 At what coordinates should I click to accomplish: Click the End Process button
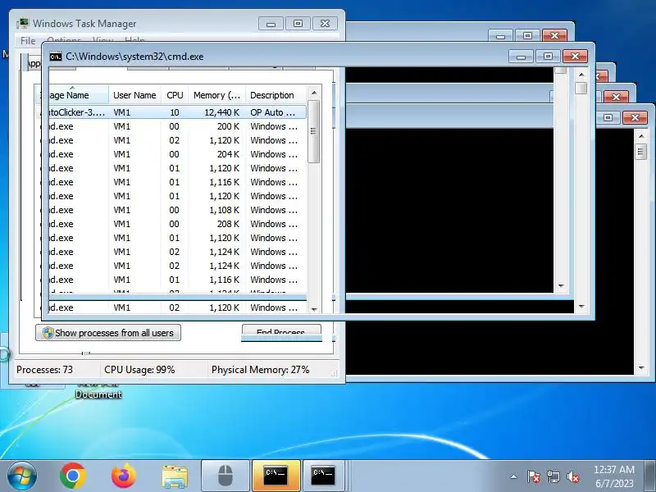pos(281,332)
